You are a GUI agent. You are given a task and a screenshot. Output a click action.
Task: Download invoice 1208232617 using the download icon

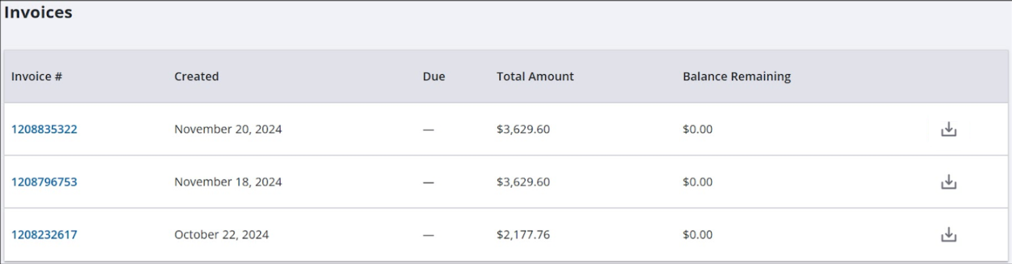coord(949,235)
